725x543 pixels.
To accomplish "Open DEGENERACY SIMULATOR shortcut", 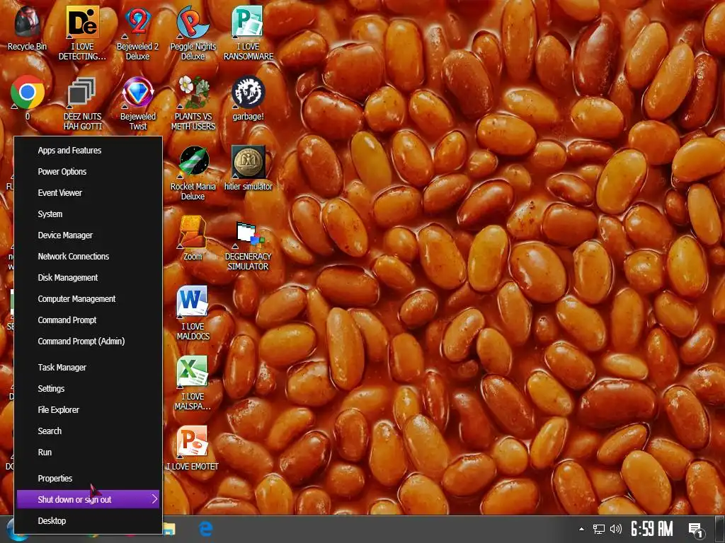I will pos(249,244).
